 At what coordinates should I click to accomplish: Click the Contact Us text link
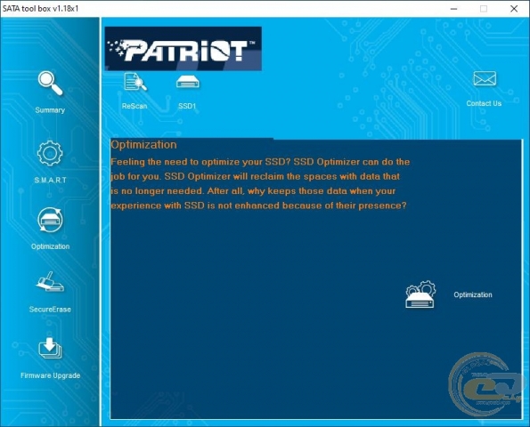coord(484,103)
